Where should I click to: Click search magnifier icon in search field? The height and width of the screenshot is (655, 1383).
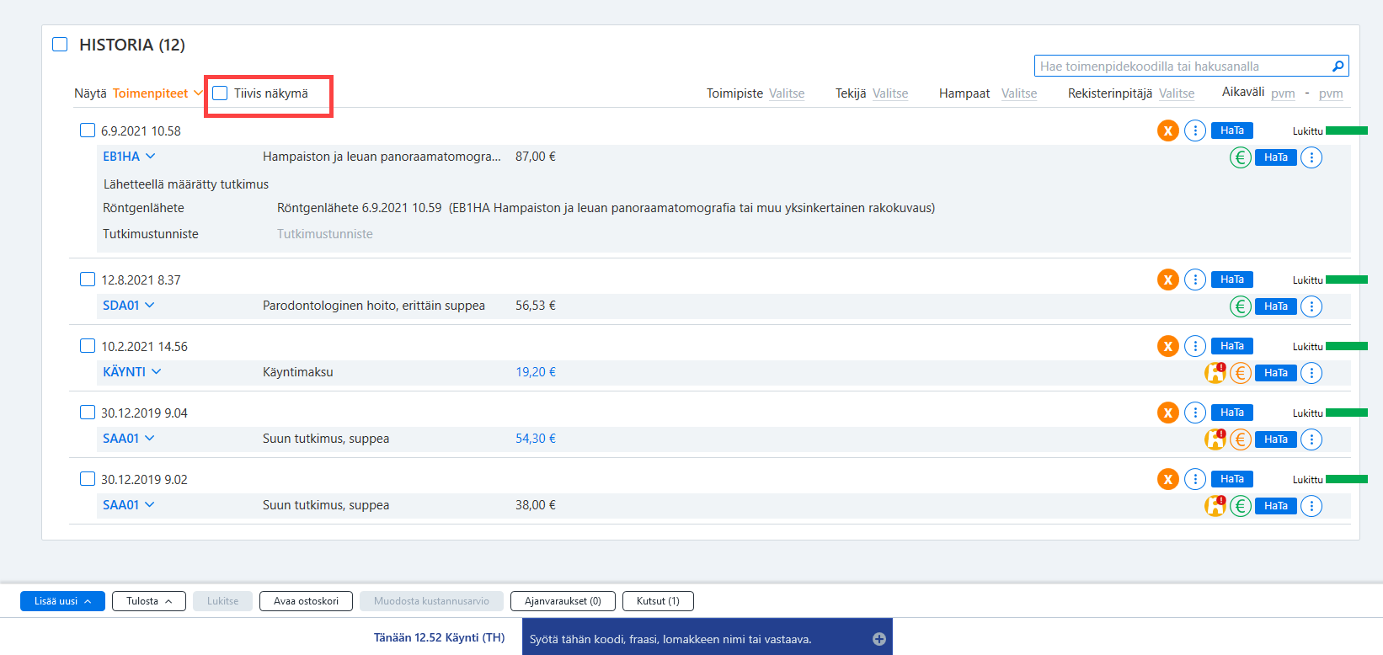(1338, 67)
